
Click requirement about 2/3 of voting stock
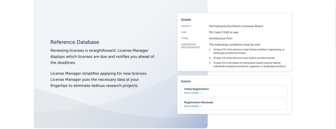click(249, 64)
